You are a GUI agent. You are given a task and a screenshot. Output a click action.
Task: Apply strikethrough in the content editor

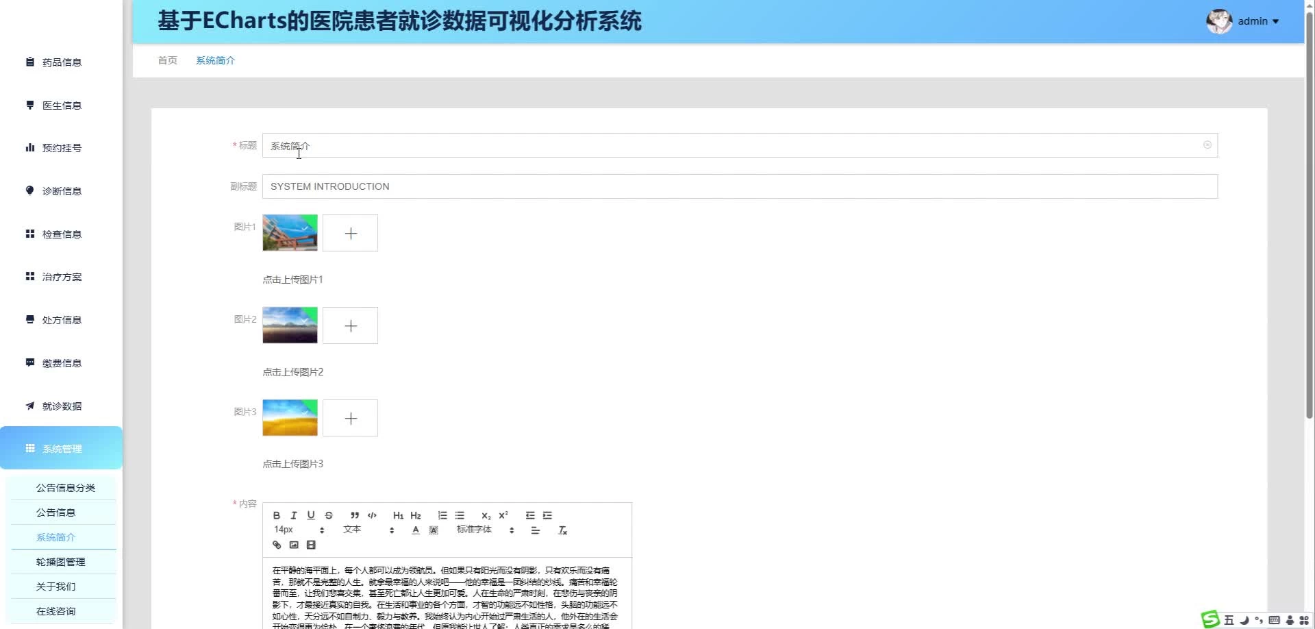pyautogui.click(x=329, y=515)
